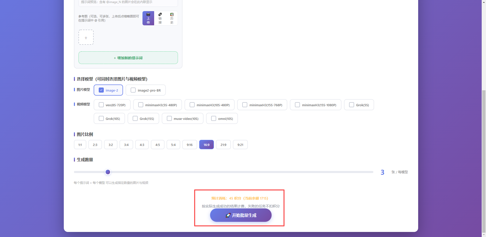Switch to the 链接 link tab
Screen dimensions: 486x237
tap(160, 18)
